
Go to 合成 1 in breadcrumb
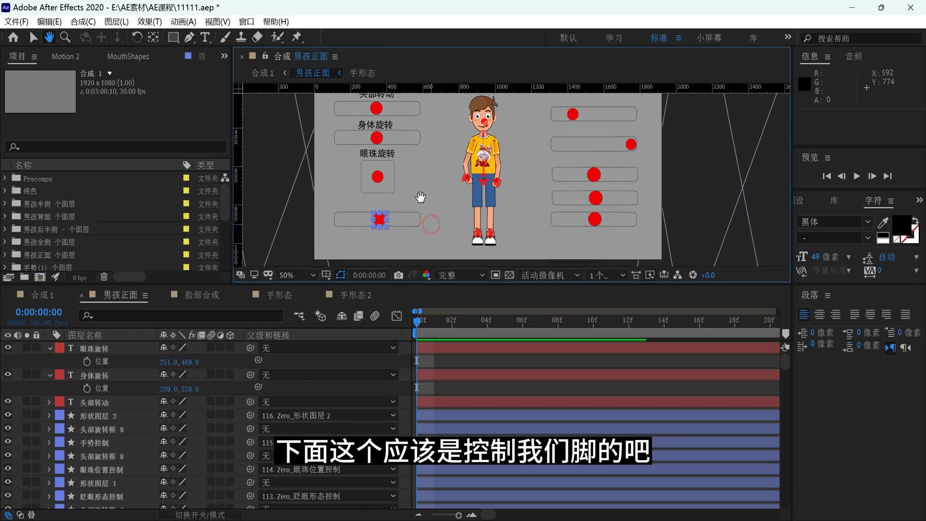(262, 73)
